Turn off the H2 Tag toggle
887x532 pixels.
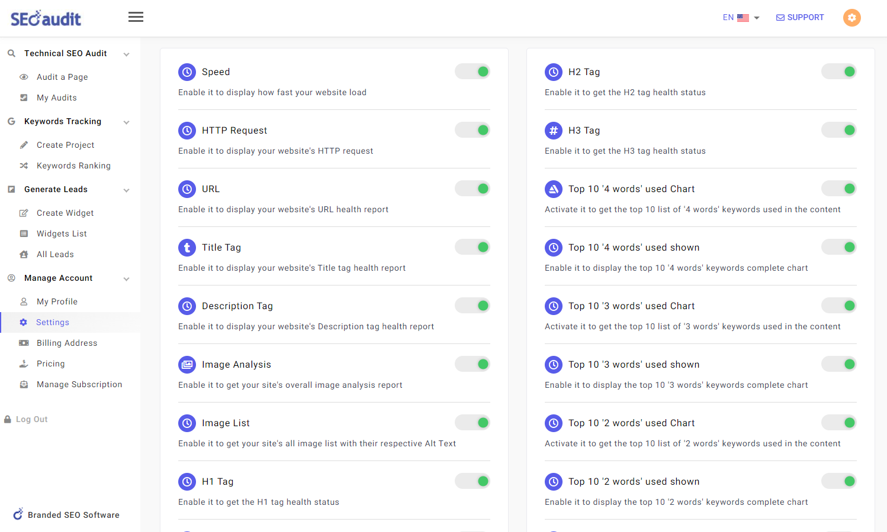838,71
